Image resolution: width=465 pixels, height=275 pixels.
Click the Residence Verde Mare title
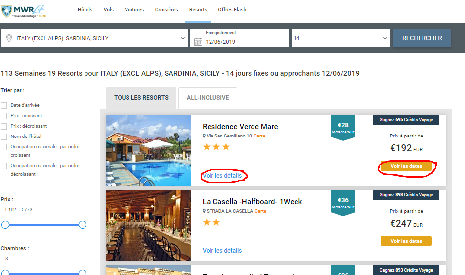(x=240, y=127)
